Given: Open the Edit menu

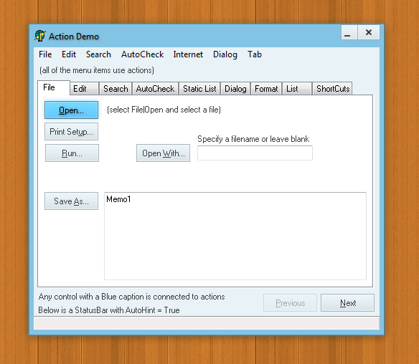Looking at the screenshot, I should point(69,54).
